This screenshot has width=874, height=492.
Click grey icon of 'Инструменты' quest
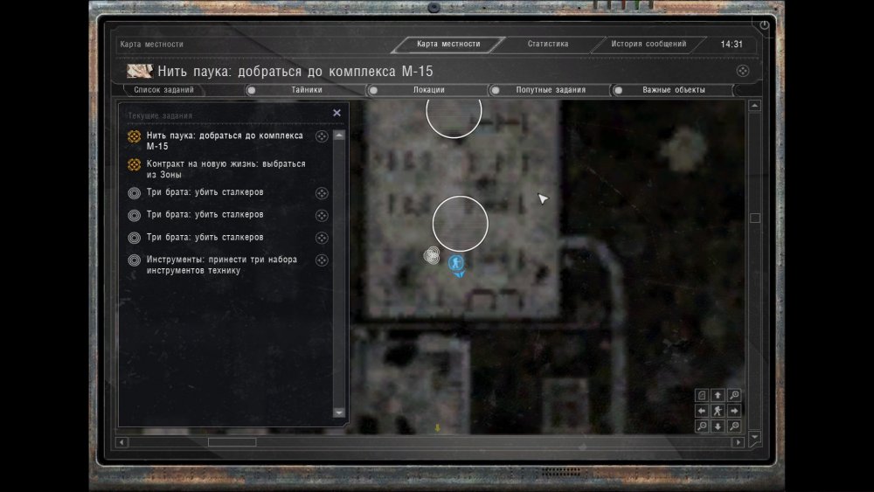[x=134, y=260]
